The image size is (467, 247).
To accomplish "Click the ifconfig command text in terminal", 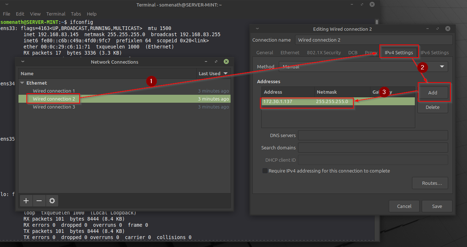I will pos(81,22).
